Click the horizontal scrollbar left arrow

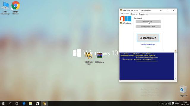pyautogui.click(x=120, y=81)
